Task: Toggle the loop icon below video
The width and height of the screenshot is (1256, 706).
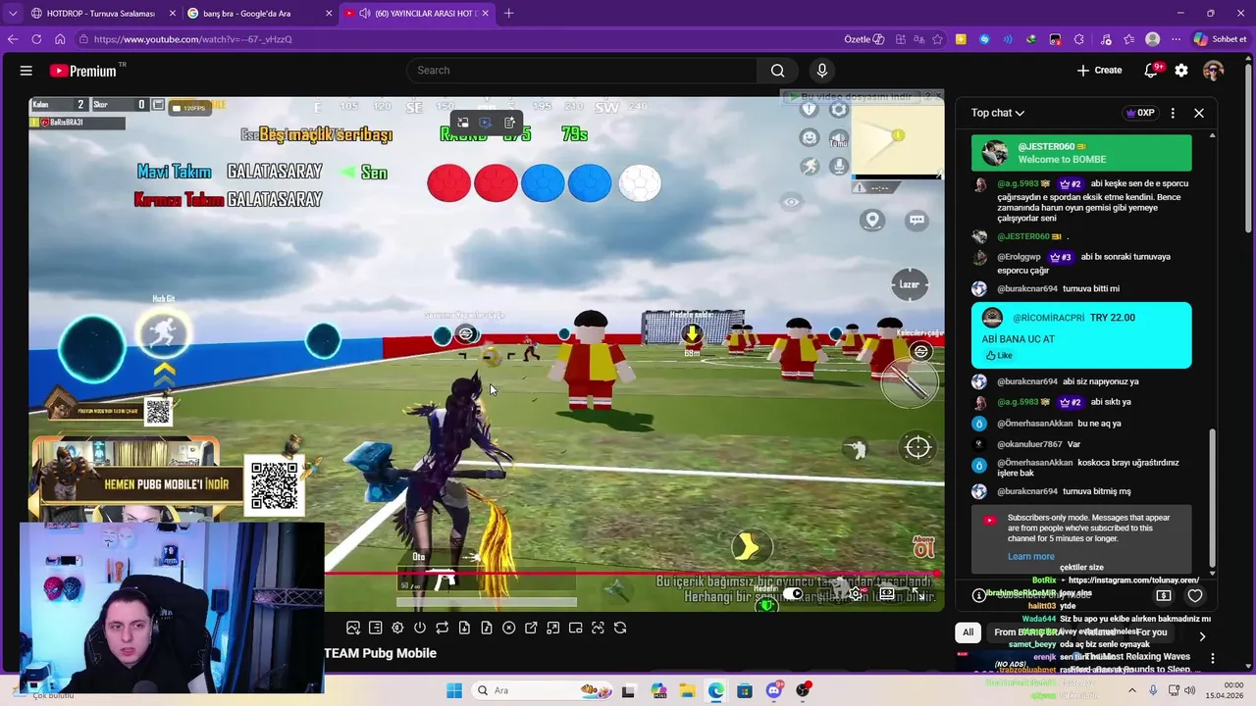Action: pos(443,628)
